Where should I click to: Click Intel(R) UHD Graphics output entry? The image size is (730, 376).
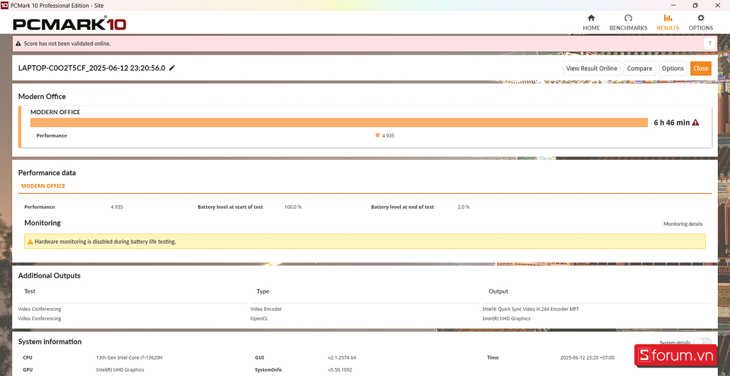coord(506,318)
